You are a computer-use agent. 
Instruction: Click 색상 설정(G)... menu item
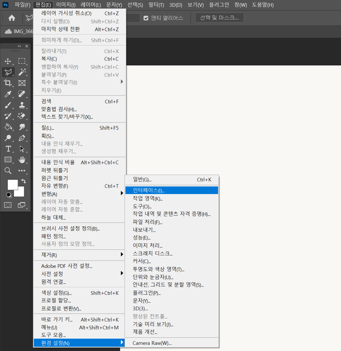[79, 293]
